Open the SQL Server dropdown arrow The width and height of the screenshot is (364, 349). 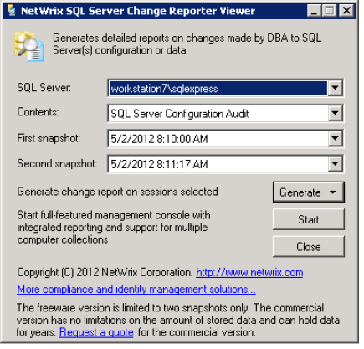[x=335, y=88]
